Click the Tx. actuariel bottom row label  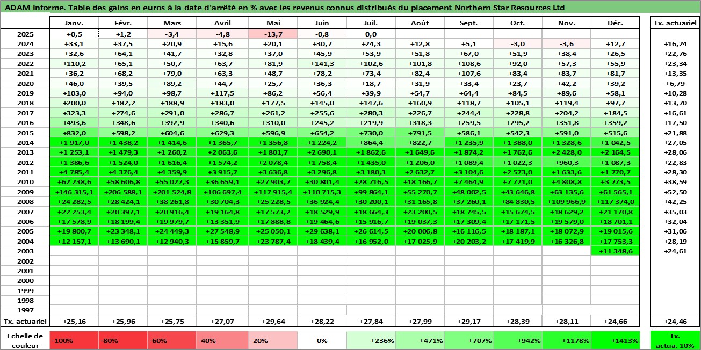pyautogui.click(x=25, y=322)
